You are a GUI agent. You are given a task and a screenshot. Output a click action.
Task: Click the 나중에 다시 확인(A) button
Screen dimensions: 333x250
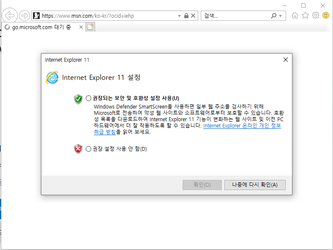(x=255, y=185)
